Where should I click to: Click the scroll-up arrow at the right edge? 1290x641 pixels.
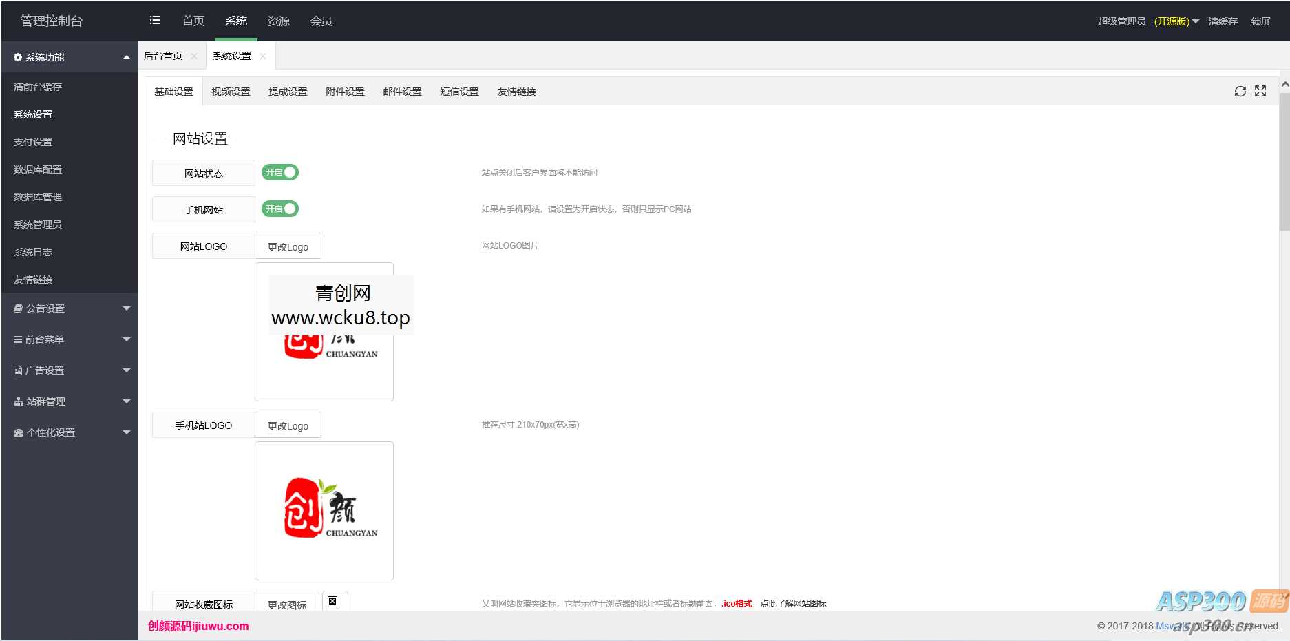point(1284,84)
